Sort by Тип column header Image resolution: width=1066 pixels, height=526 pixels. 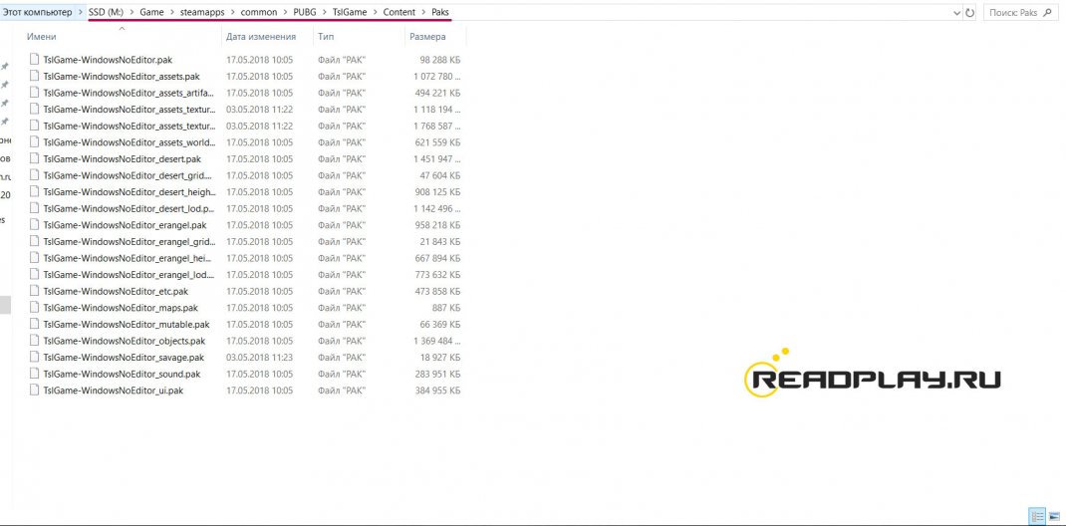coord(325,37)
